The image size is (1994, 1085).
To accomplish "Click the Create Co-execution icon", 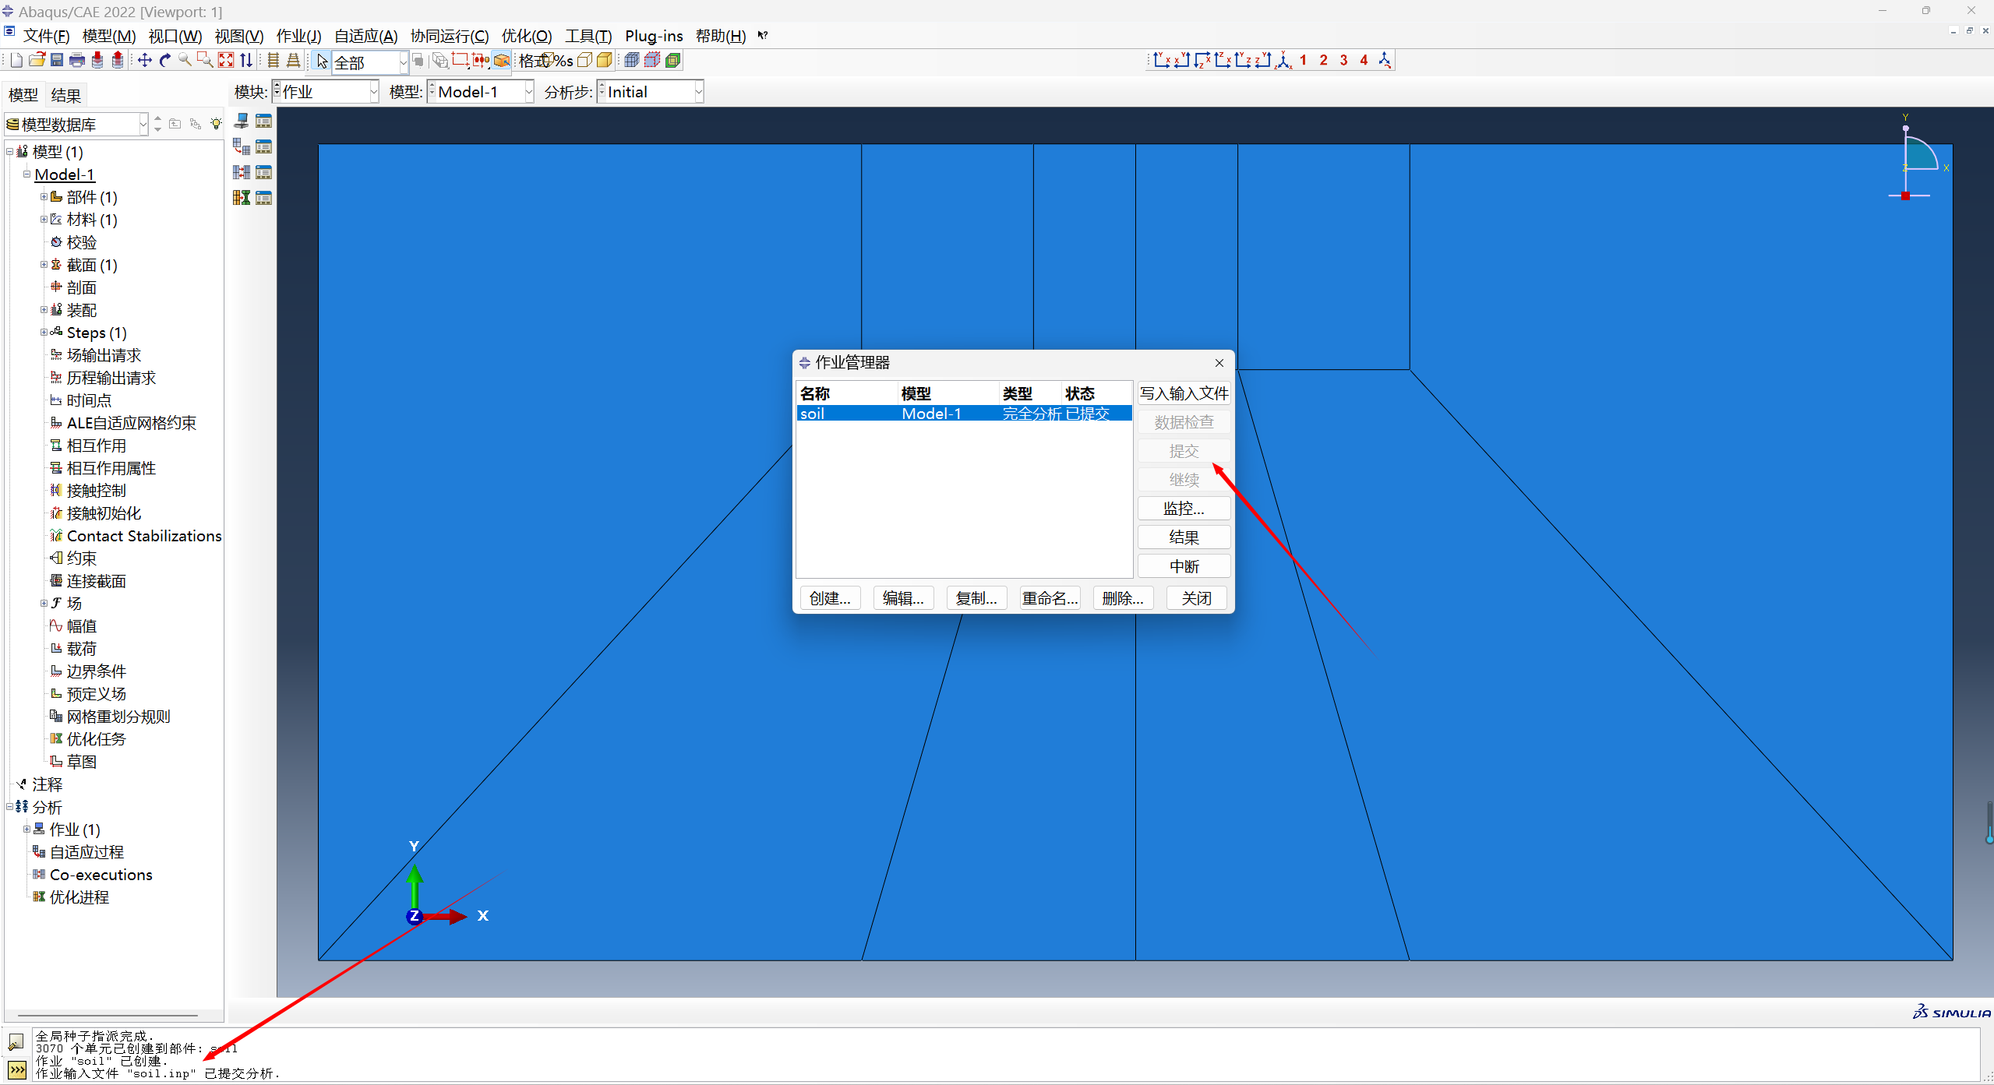I will coord(242,172).
